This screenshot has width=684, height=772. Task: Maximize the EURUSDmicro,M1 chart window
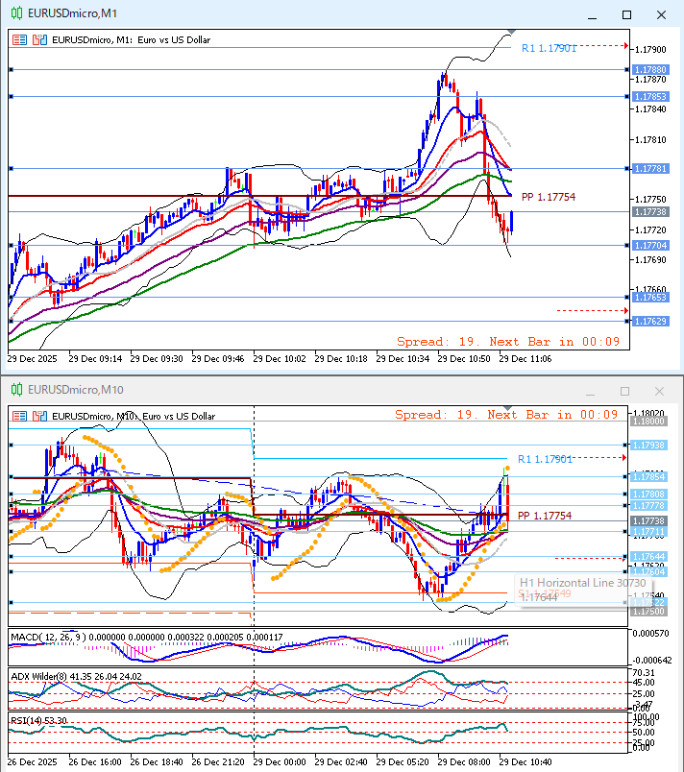[626, 14]
